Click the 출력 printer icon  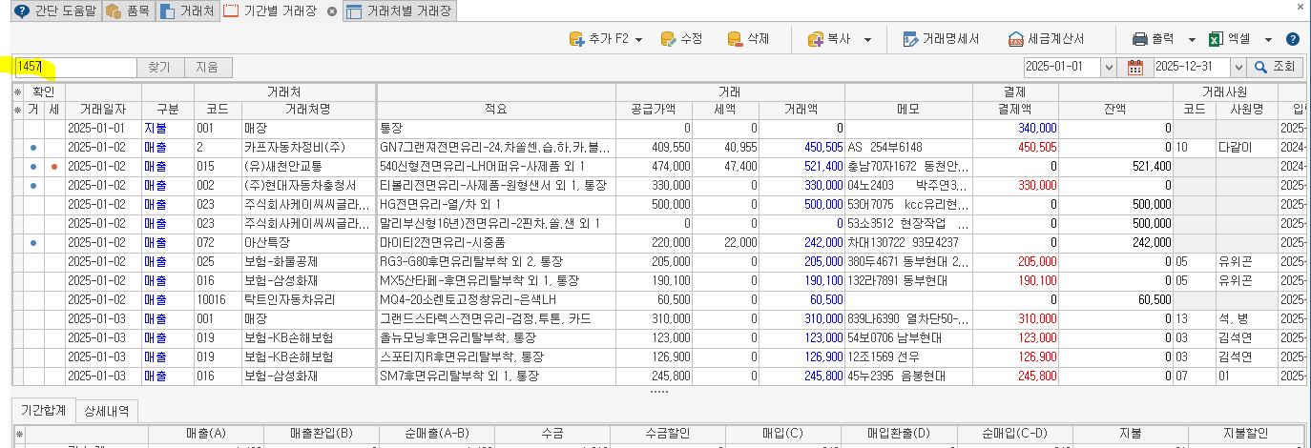[1139, 39]
